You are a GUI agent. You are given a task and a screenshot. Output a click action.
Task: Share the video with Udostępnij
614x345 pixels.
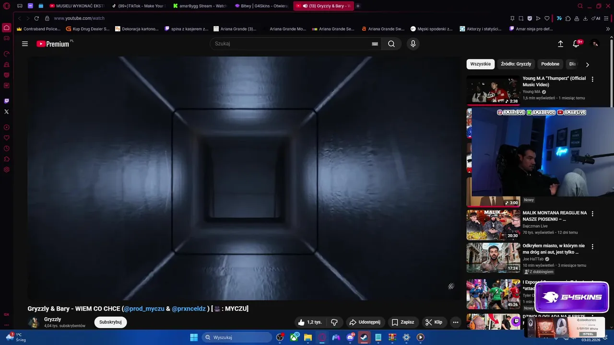(x=365, y=322)
